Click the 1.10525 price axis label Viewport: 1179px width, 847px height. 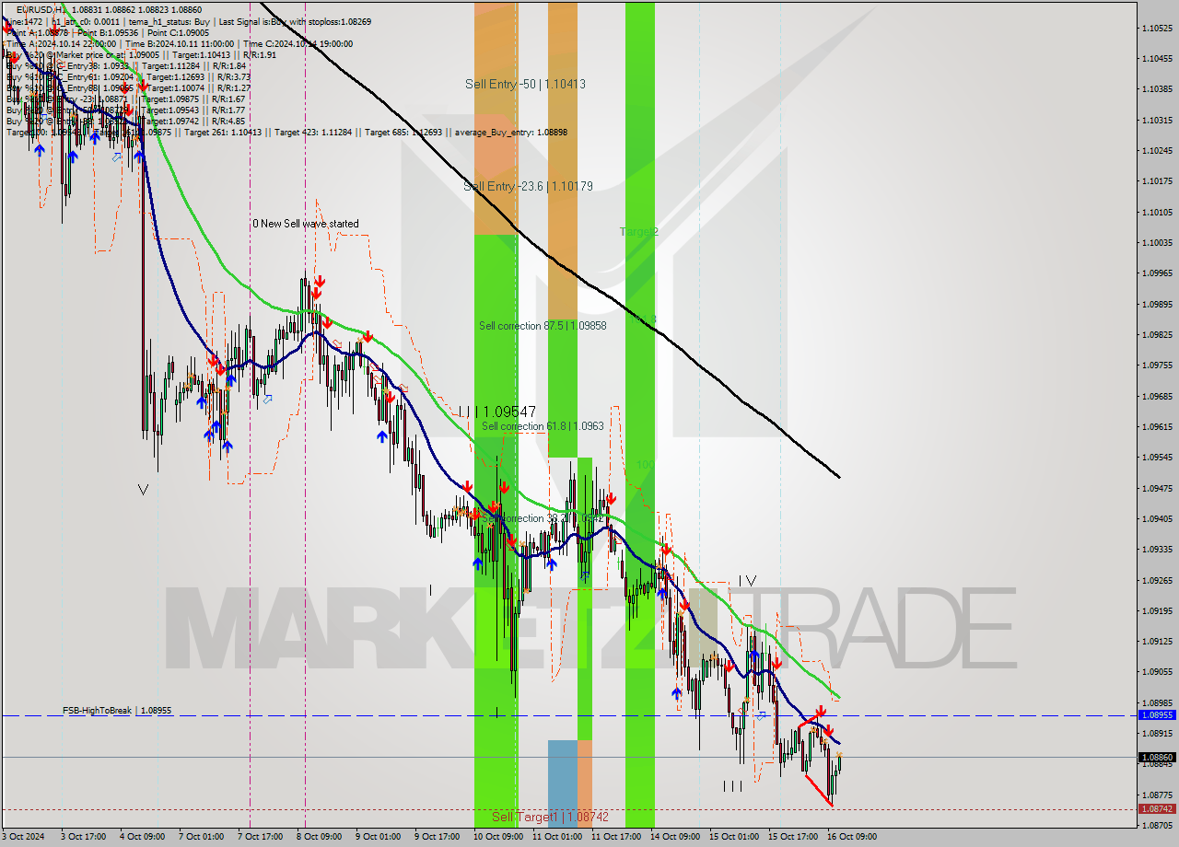1157,28
